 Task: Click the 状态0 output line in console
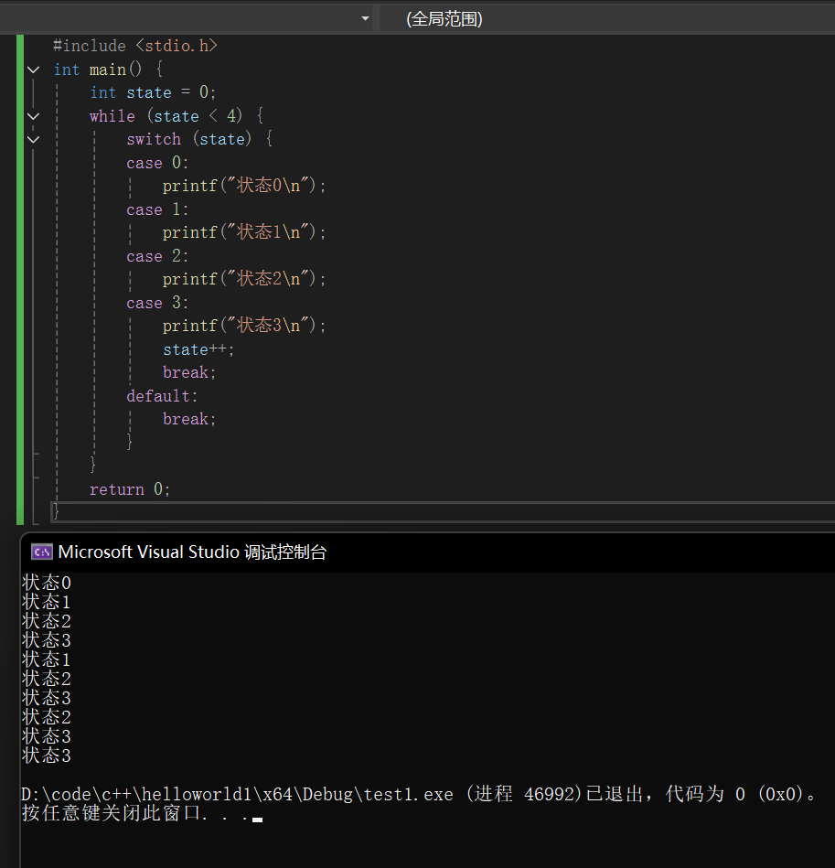(x=47, y=583)
